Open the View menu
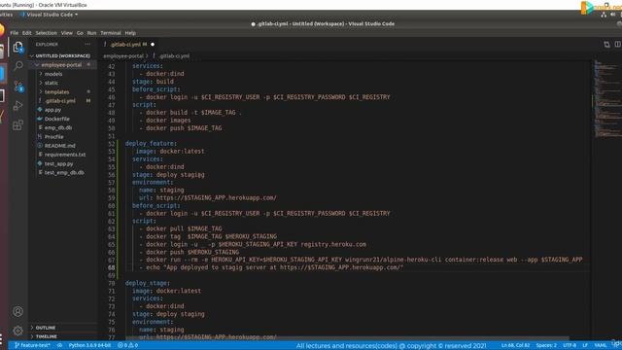This screenshot has width=622, height=350. [x=67, y=33]
